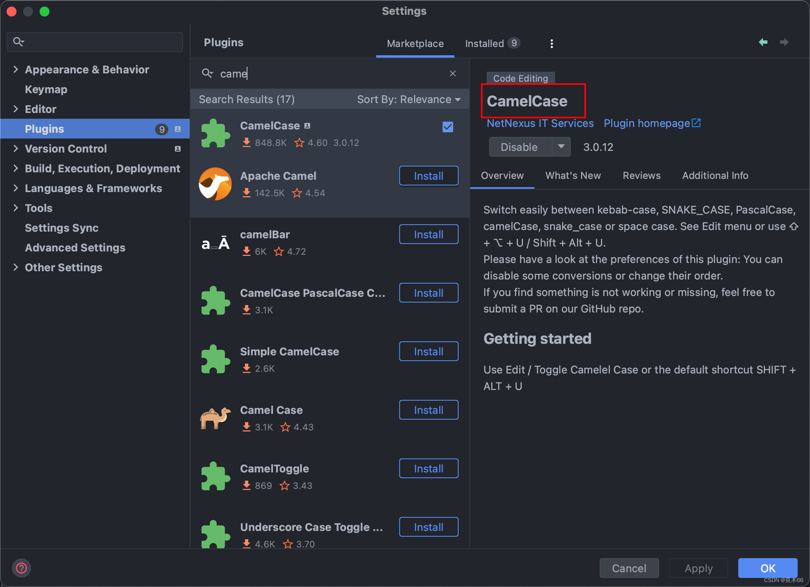Viewport: 810px width, 587px height.
Task: Open the NetNexus IT Services vendor link
Action: 540,123
